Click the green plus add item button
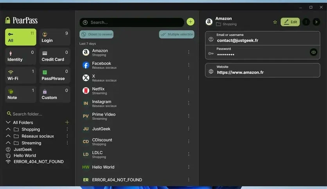Image resolution: width=327 pixels, height=189 pixels. (190, 22)
